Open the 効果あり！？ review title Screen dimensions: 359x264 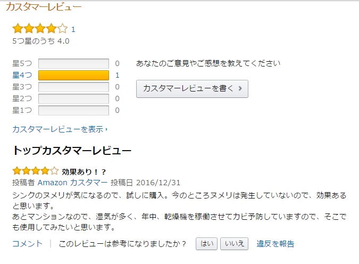84,172
